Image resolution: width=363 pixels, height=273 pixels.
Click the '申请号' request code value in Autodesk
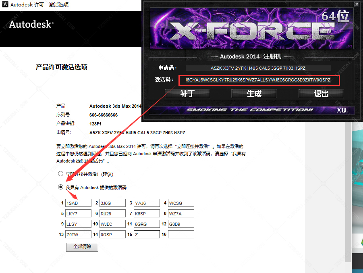137,133
